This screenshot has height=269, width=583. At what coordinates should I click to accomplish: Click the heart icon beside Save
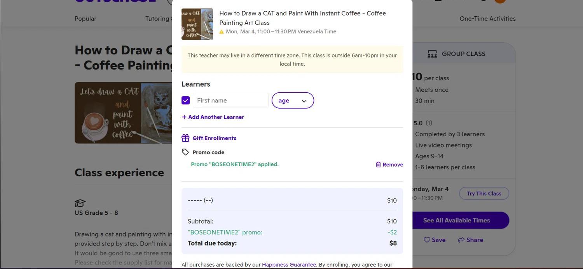pos(427,240)
